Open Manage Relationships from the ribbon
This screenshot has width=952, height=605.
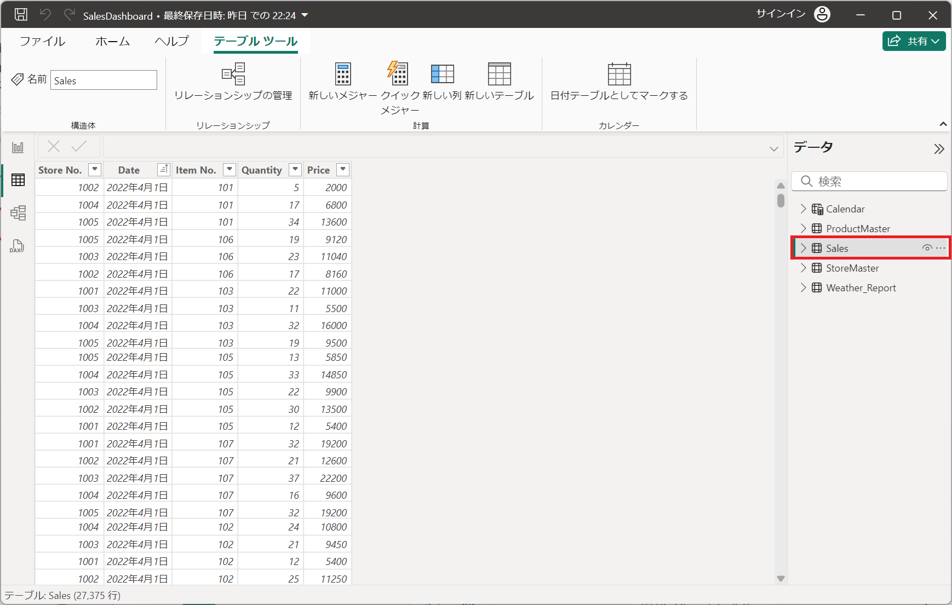(x=233, y=74)
